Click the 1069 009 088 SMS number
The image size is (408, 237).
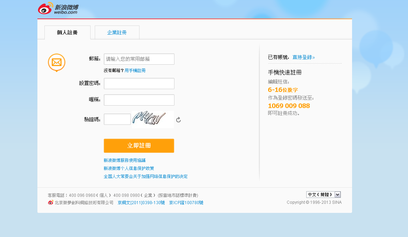pyautogui.click(x=289, y=106)
